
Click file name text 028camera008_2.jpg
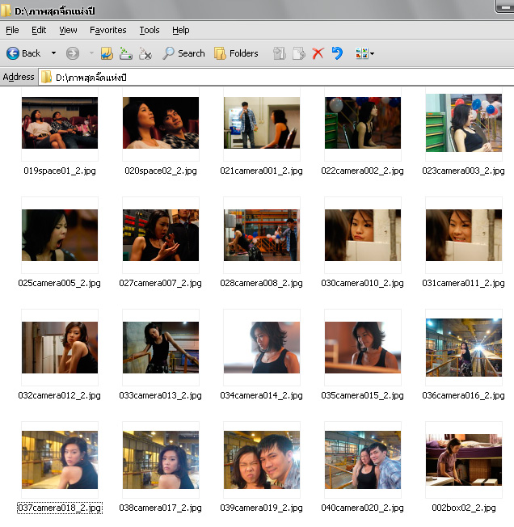point(261,283)
